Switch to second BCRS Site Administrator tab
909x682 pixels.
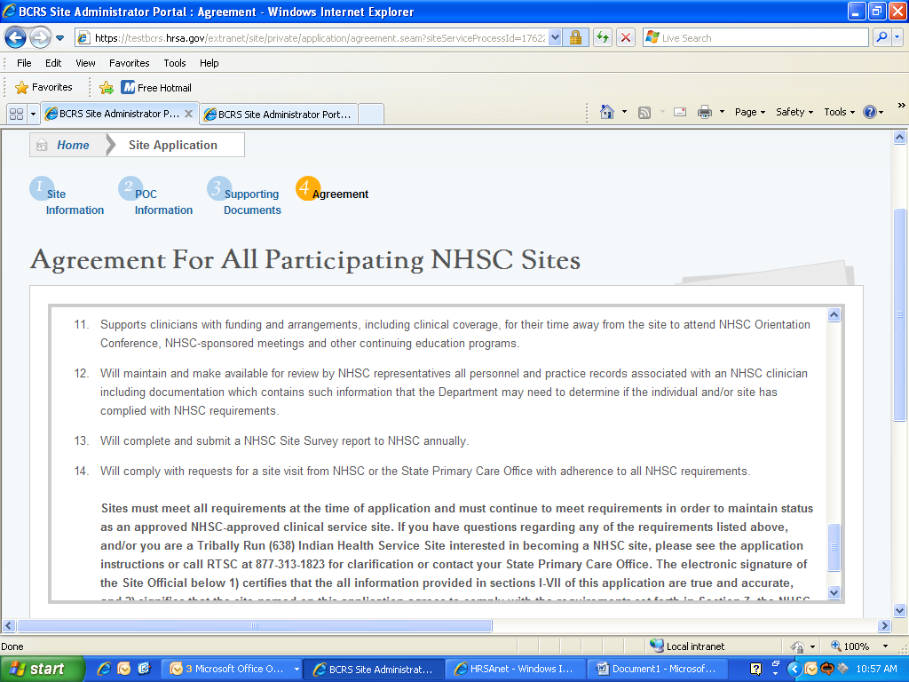pos(279,115)
